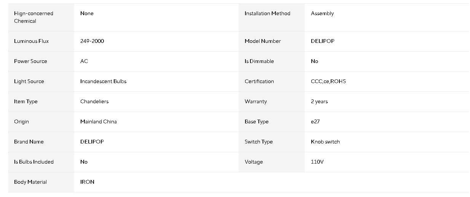Click the Brand Name value DELIPOP
470x197 pixels.
(92, 142)
